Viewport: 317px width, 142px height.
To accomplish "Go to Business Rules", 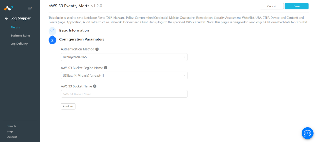I will (x=20, y=36).
